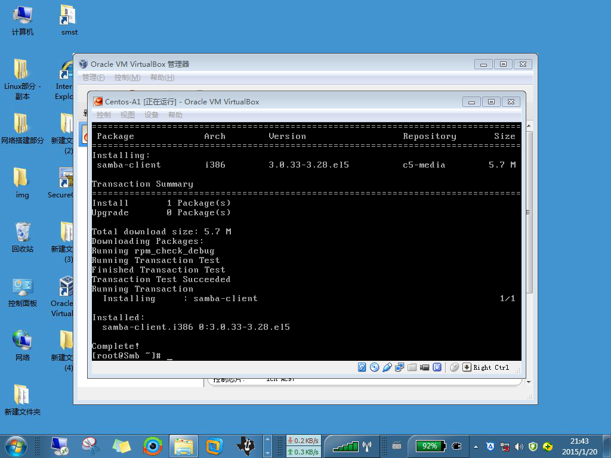
Task: Click the VirtualBox Manager vertical scrollbar thumb
Action: coord(529,212)
